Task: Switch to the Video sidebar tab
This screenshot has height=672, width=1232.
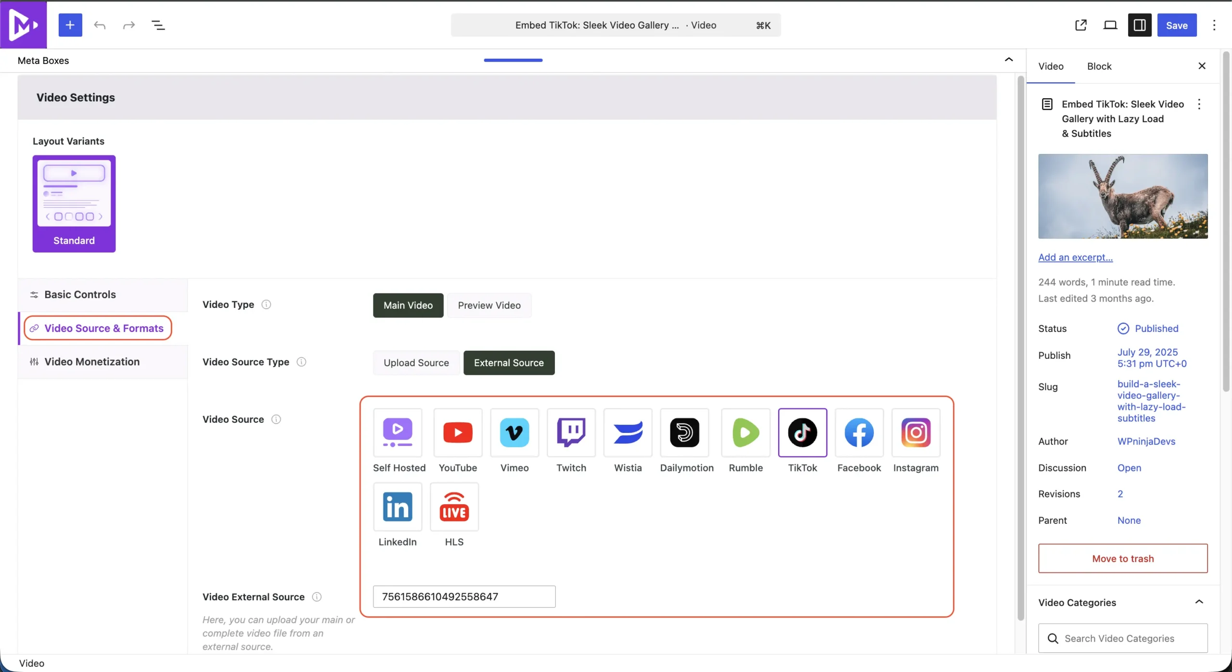Action: (1051, 66)
